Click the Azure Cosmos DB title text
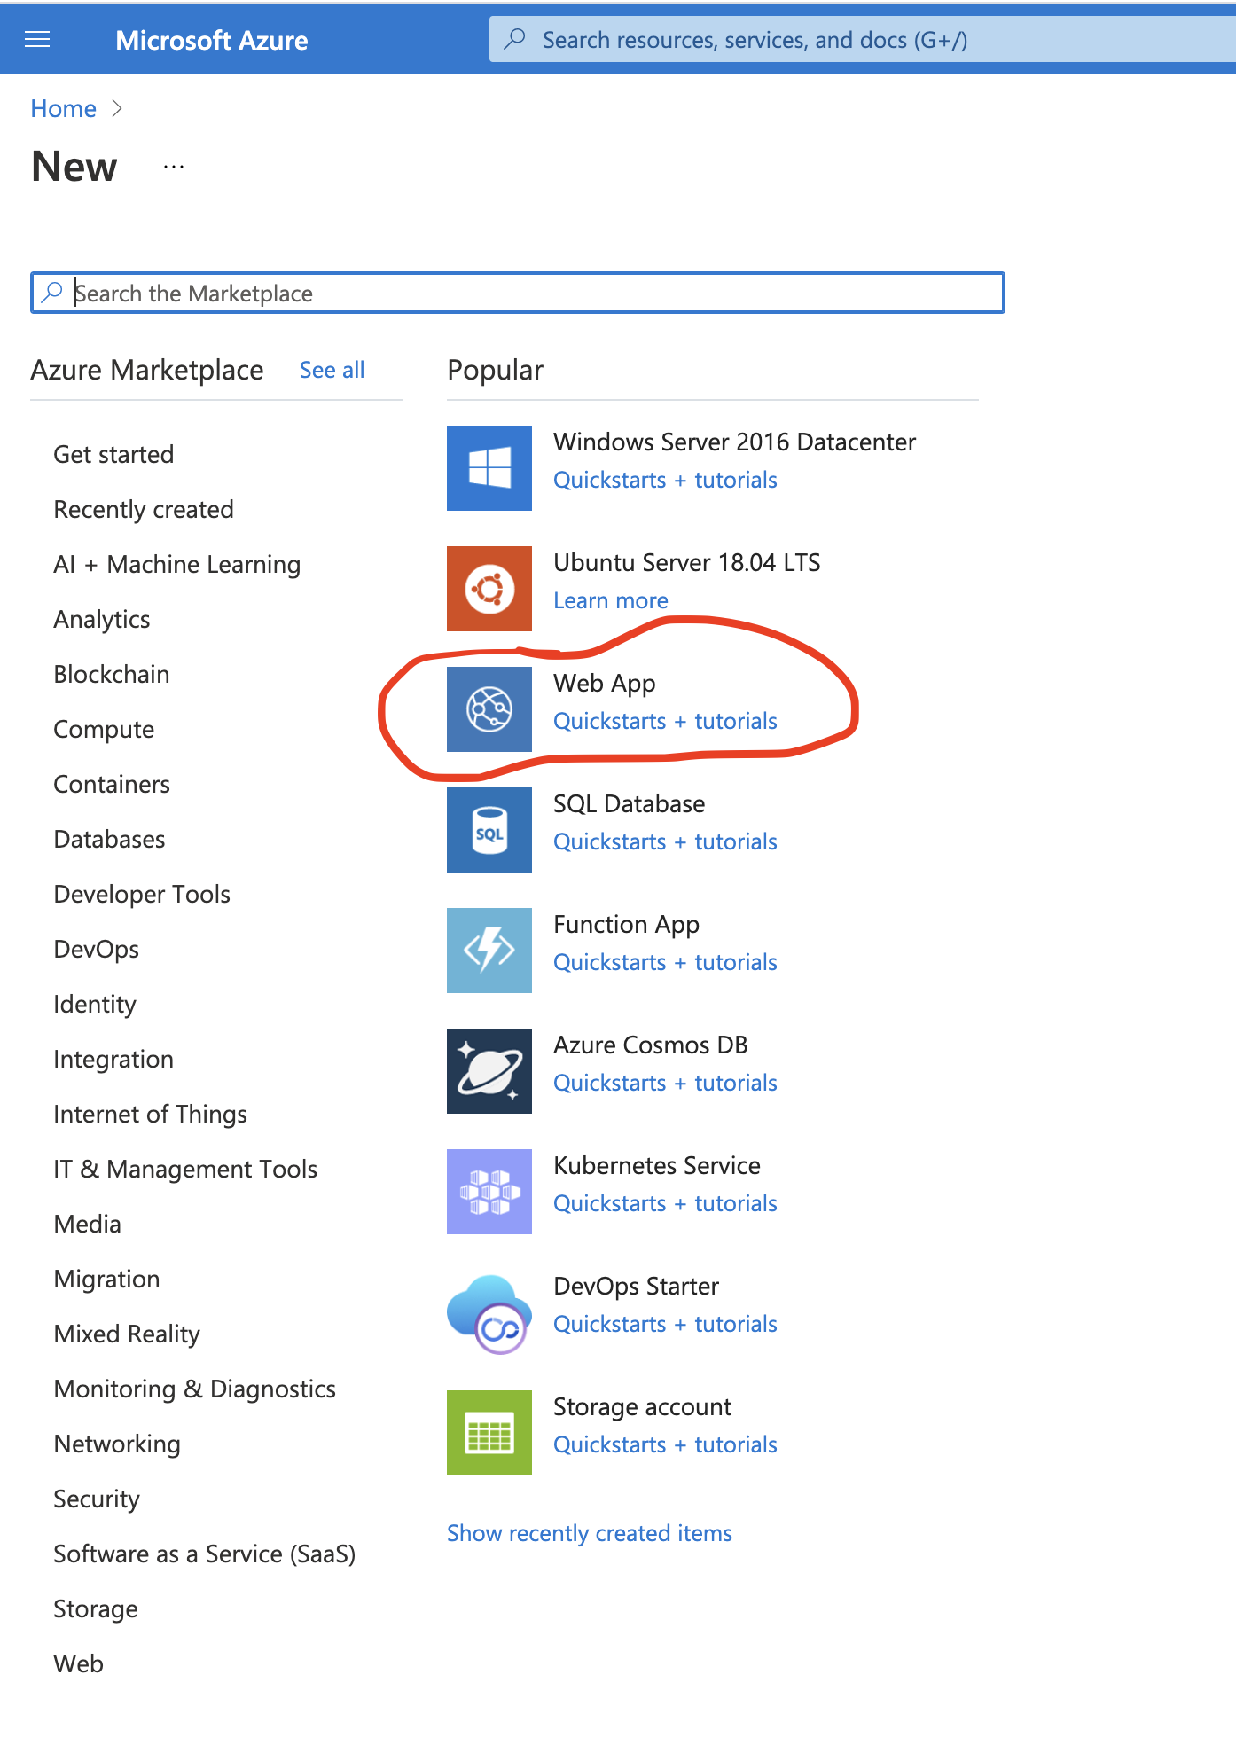Image resolution: width=1236 pixels, height=1761 pixels. point(651,1045)
